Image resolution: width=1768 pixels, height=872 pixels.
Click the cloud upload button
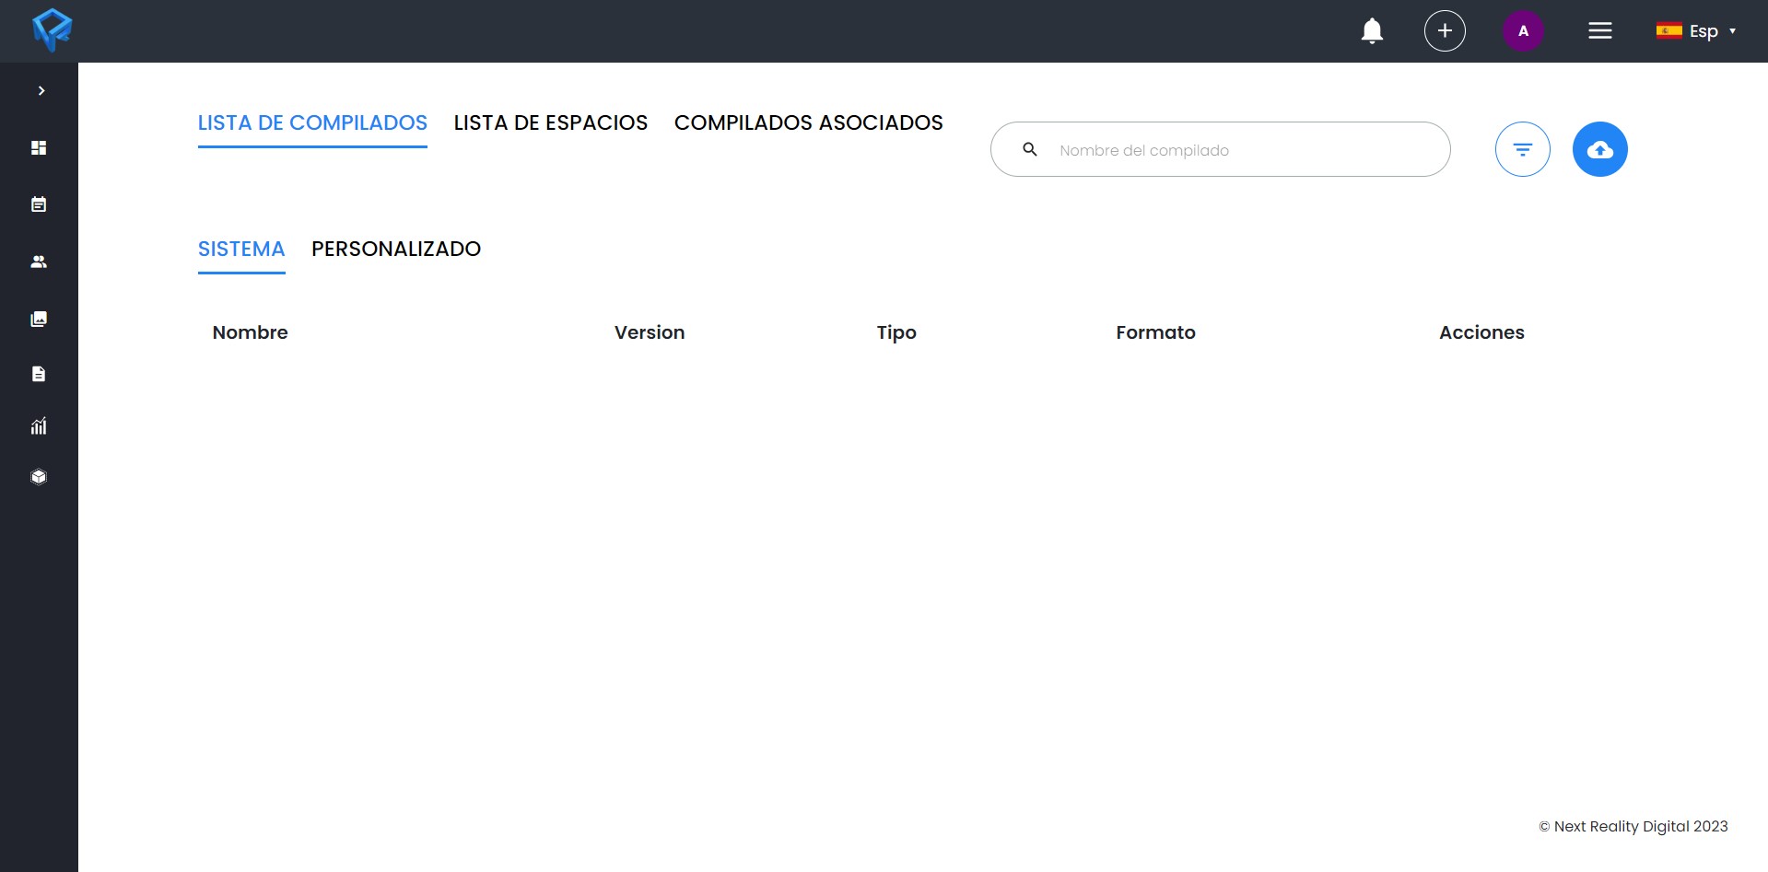point(1600,149)
